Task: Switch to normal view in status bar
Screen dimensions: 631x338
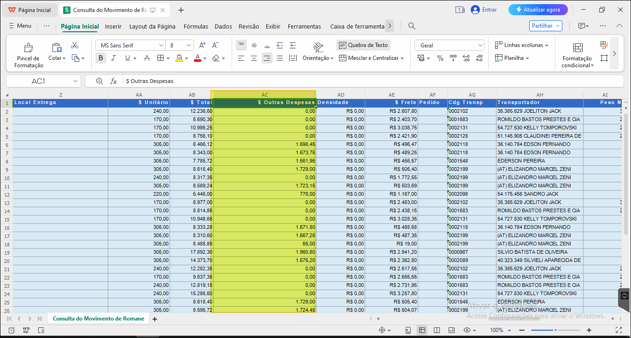Action: (x=421, y=330)
